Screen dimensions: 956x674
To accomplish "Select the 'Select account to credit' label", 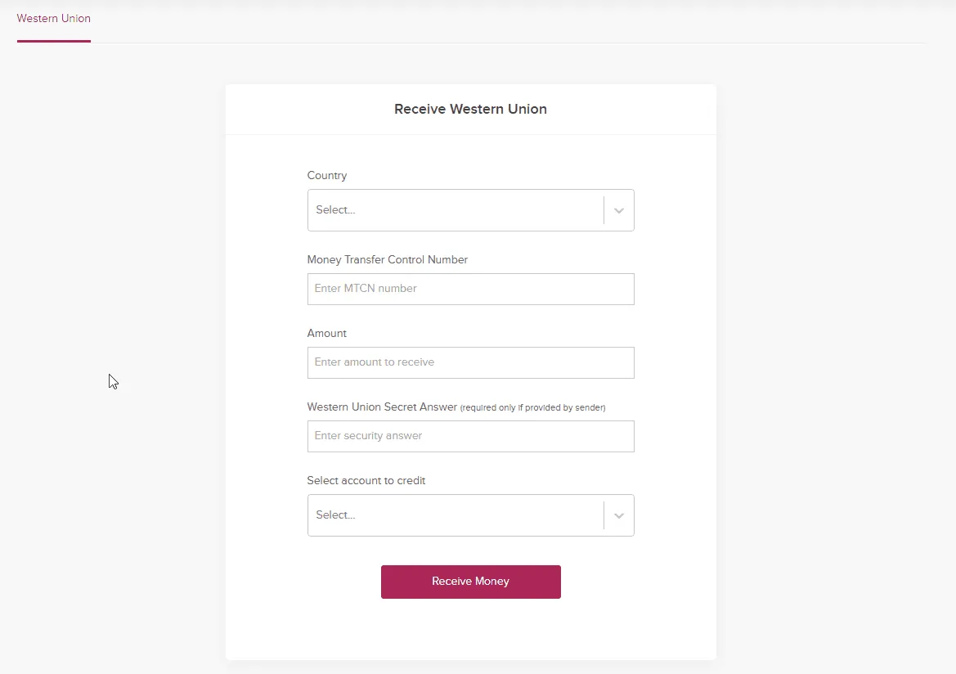I will click(x=366, y=481).
